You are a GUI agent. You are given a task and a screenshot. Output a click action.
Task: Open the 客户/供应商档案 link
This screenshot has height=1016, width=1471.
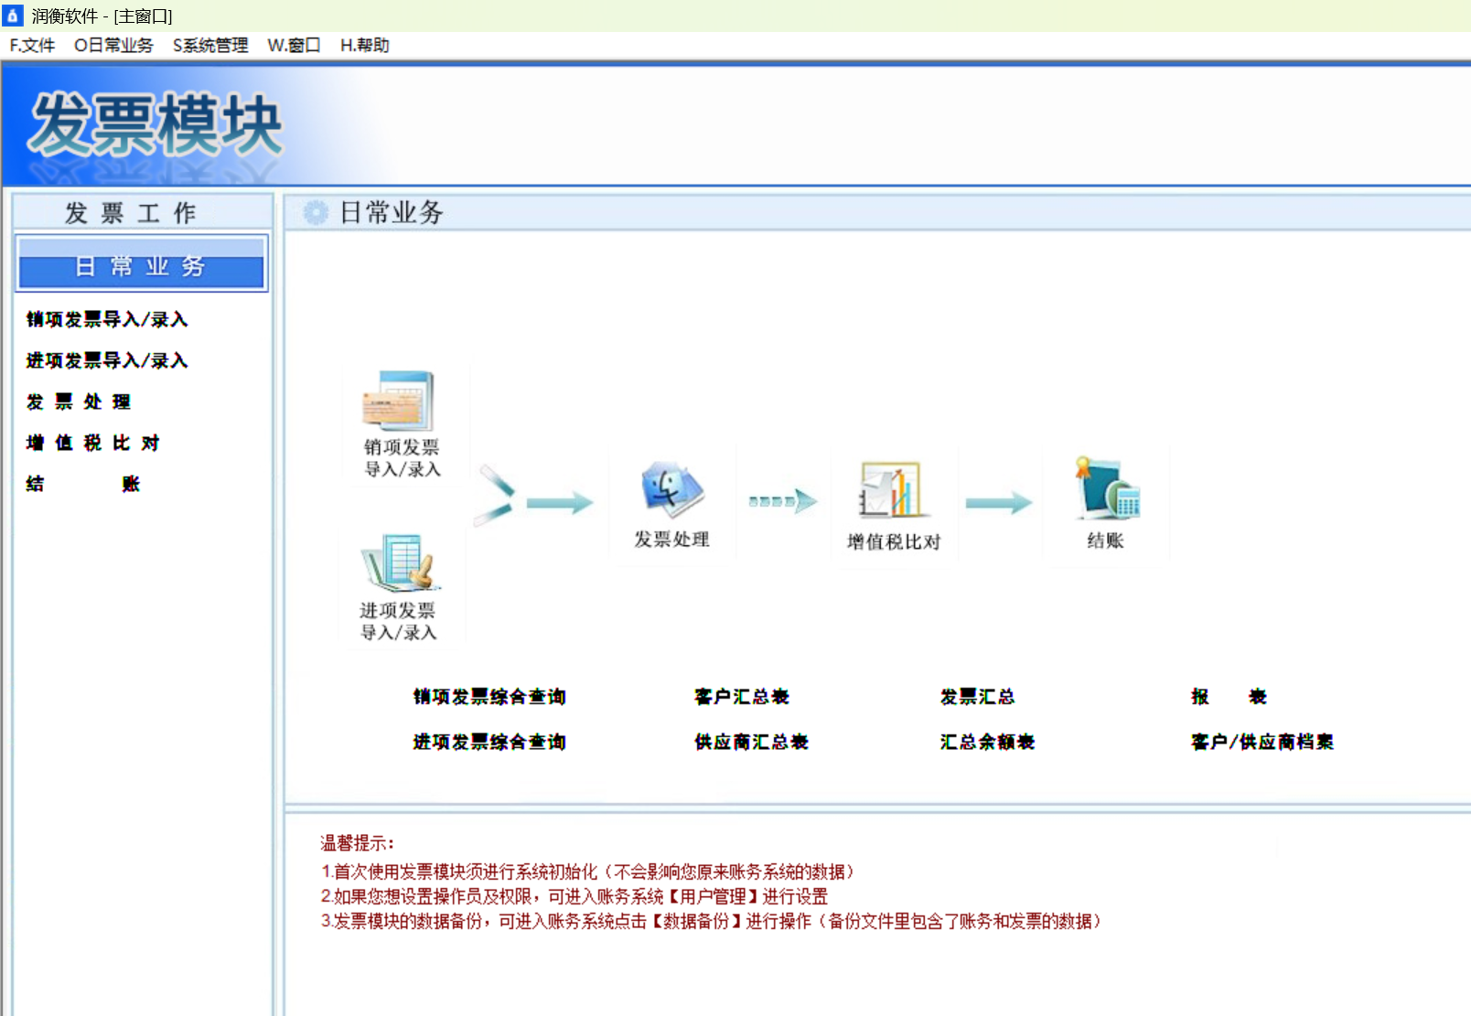point(1262,742)
